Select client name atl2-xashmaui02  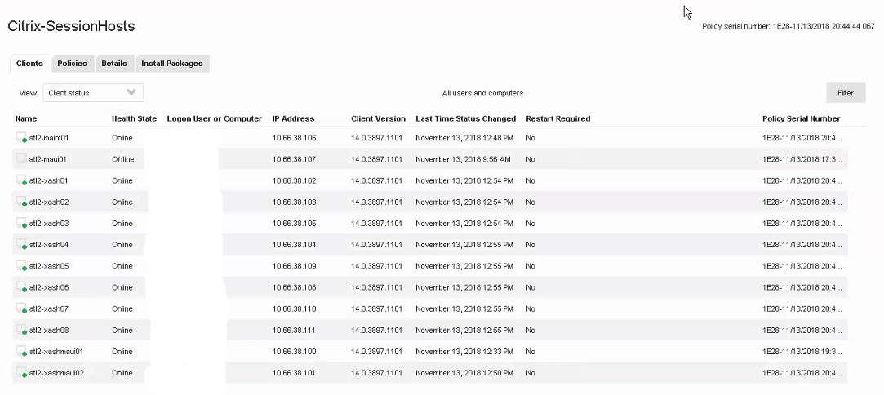(x=56, y=374)
